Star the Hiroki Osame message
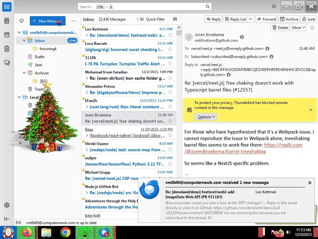 click(x=170, y=150)
